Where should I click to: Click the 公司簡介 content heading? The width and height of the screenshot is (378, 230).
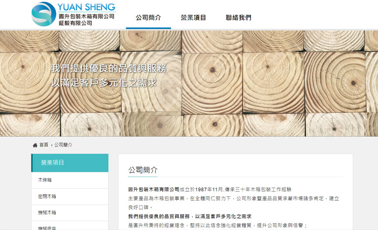143,170
